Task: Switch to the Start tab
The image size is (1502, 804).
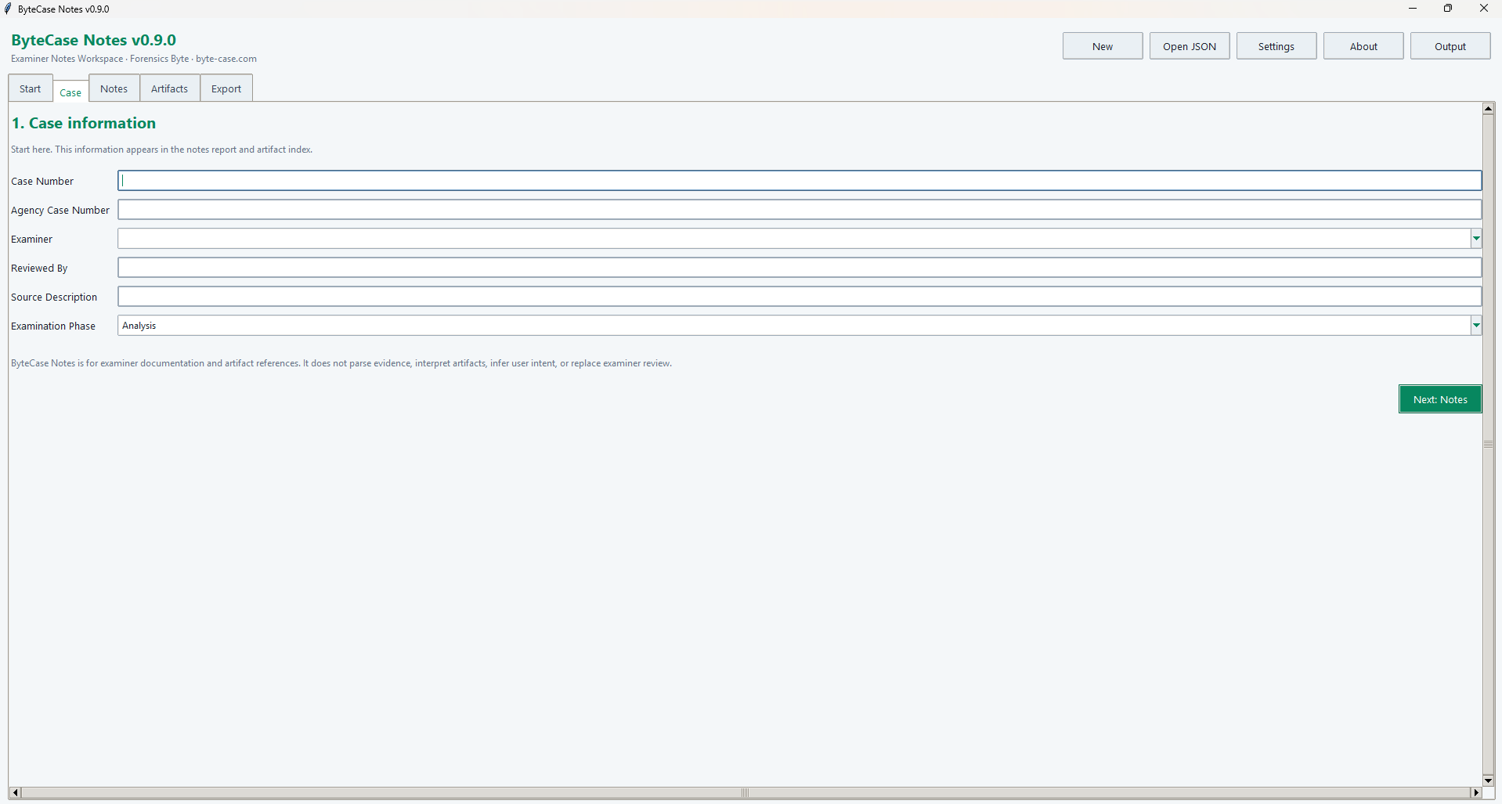Action: (31, 88)
